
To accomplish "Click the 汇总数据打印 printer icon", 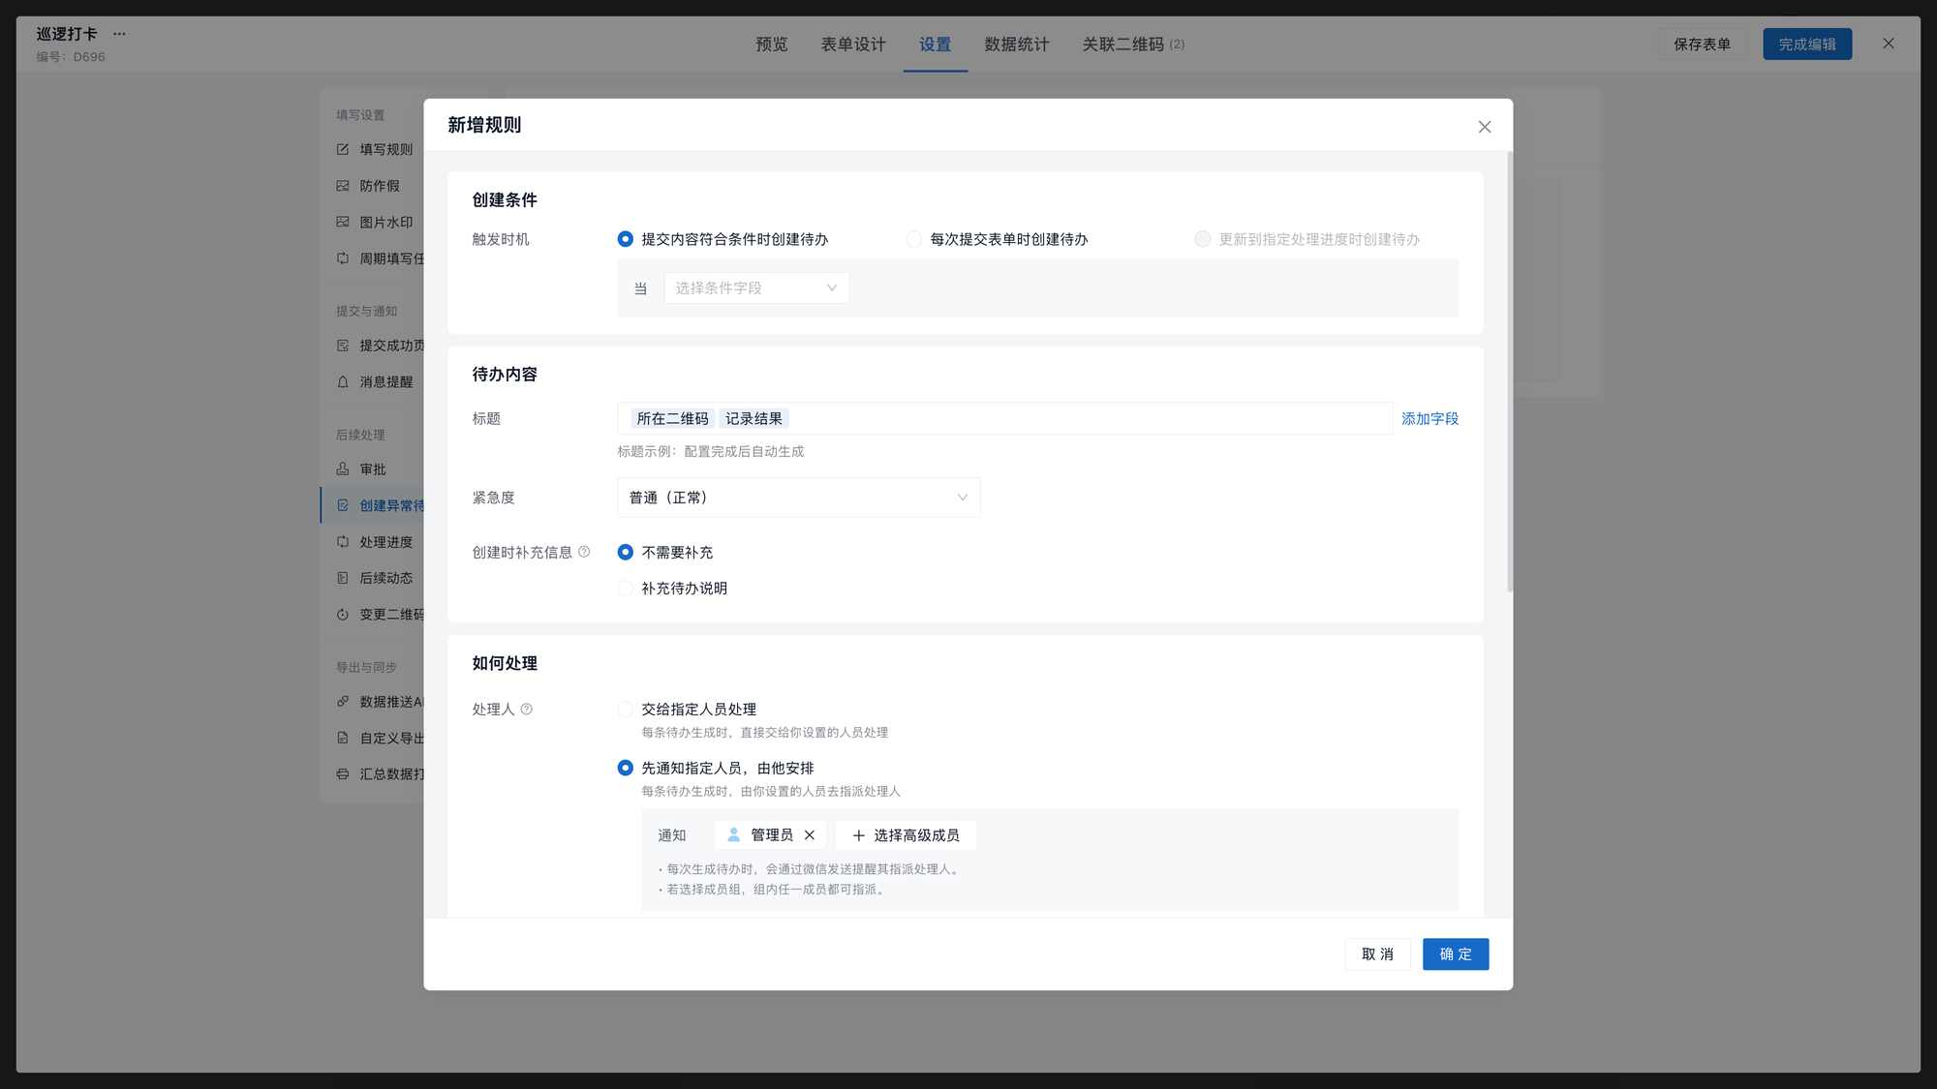I will pos(343,774).
